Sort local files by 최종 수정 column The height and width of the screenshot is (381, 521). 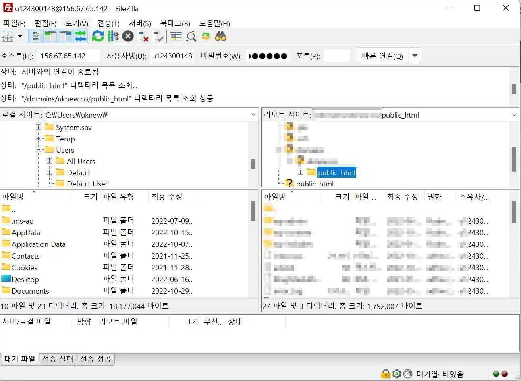[172, 197]
